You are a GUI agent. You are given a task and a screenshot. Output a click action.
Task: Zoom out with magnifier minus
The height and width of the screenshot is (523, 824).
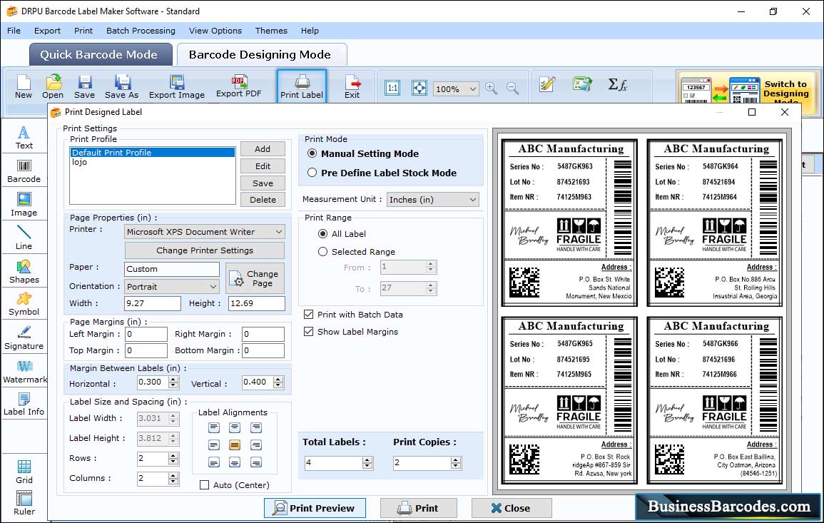(x=512, y=88)
